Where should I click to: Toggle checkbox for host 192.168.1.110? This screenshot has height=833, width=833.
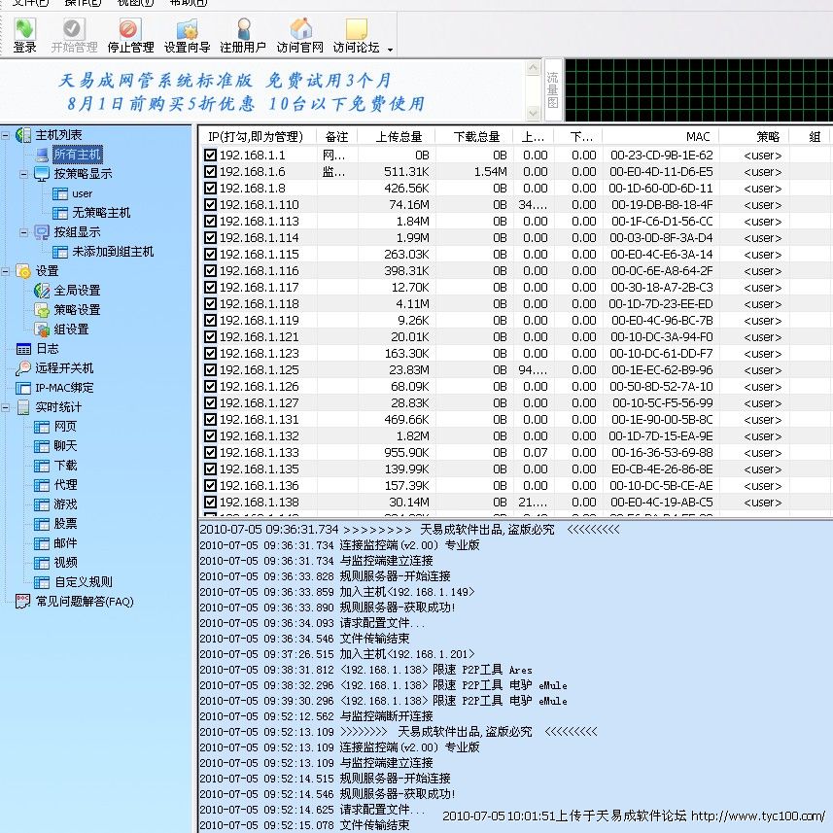[x=210, y=205]
